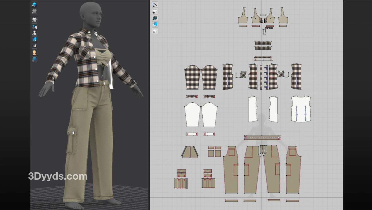Click the blue cube icon in 3D toolbar

(x=34, y=4)
